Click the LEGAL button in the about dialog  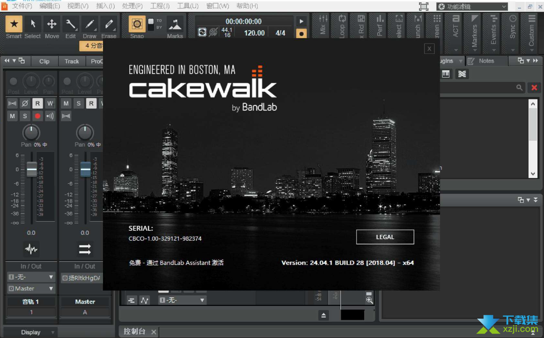tap(385, 237)
